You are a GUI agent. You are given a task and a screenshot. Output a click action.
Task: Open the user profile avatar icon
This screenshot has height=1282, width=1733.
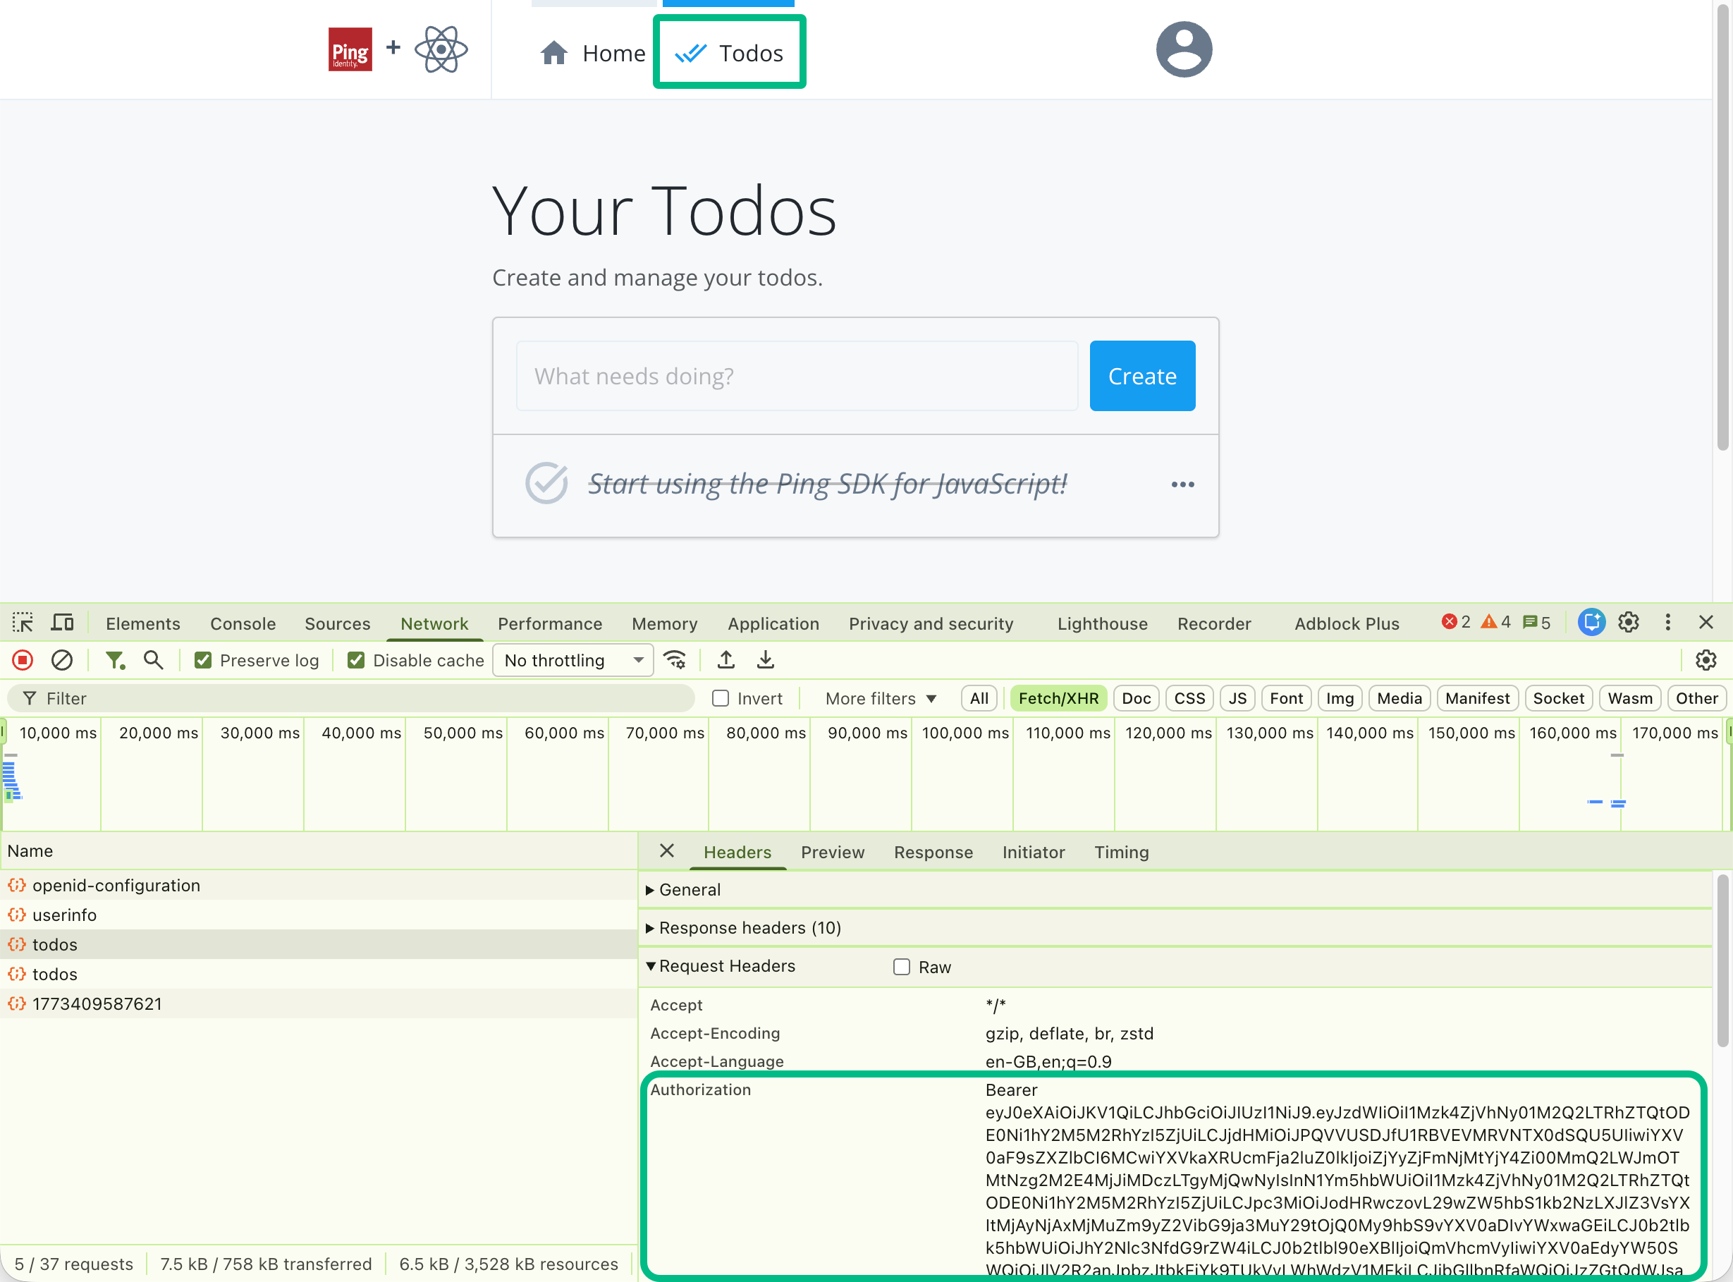[x=1184, y=49]
